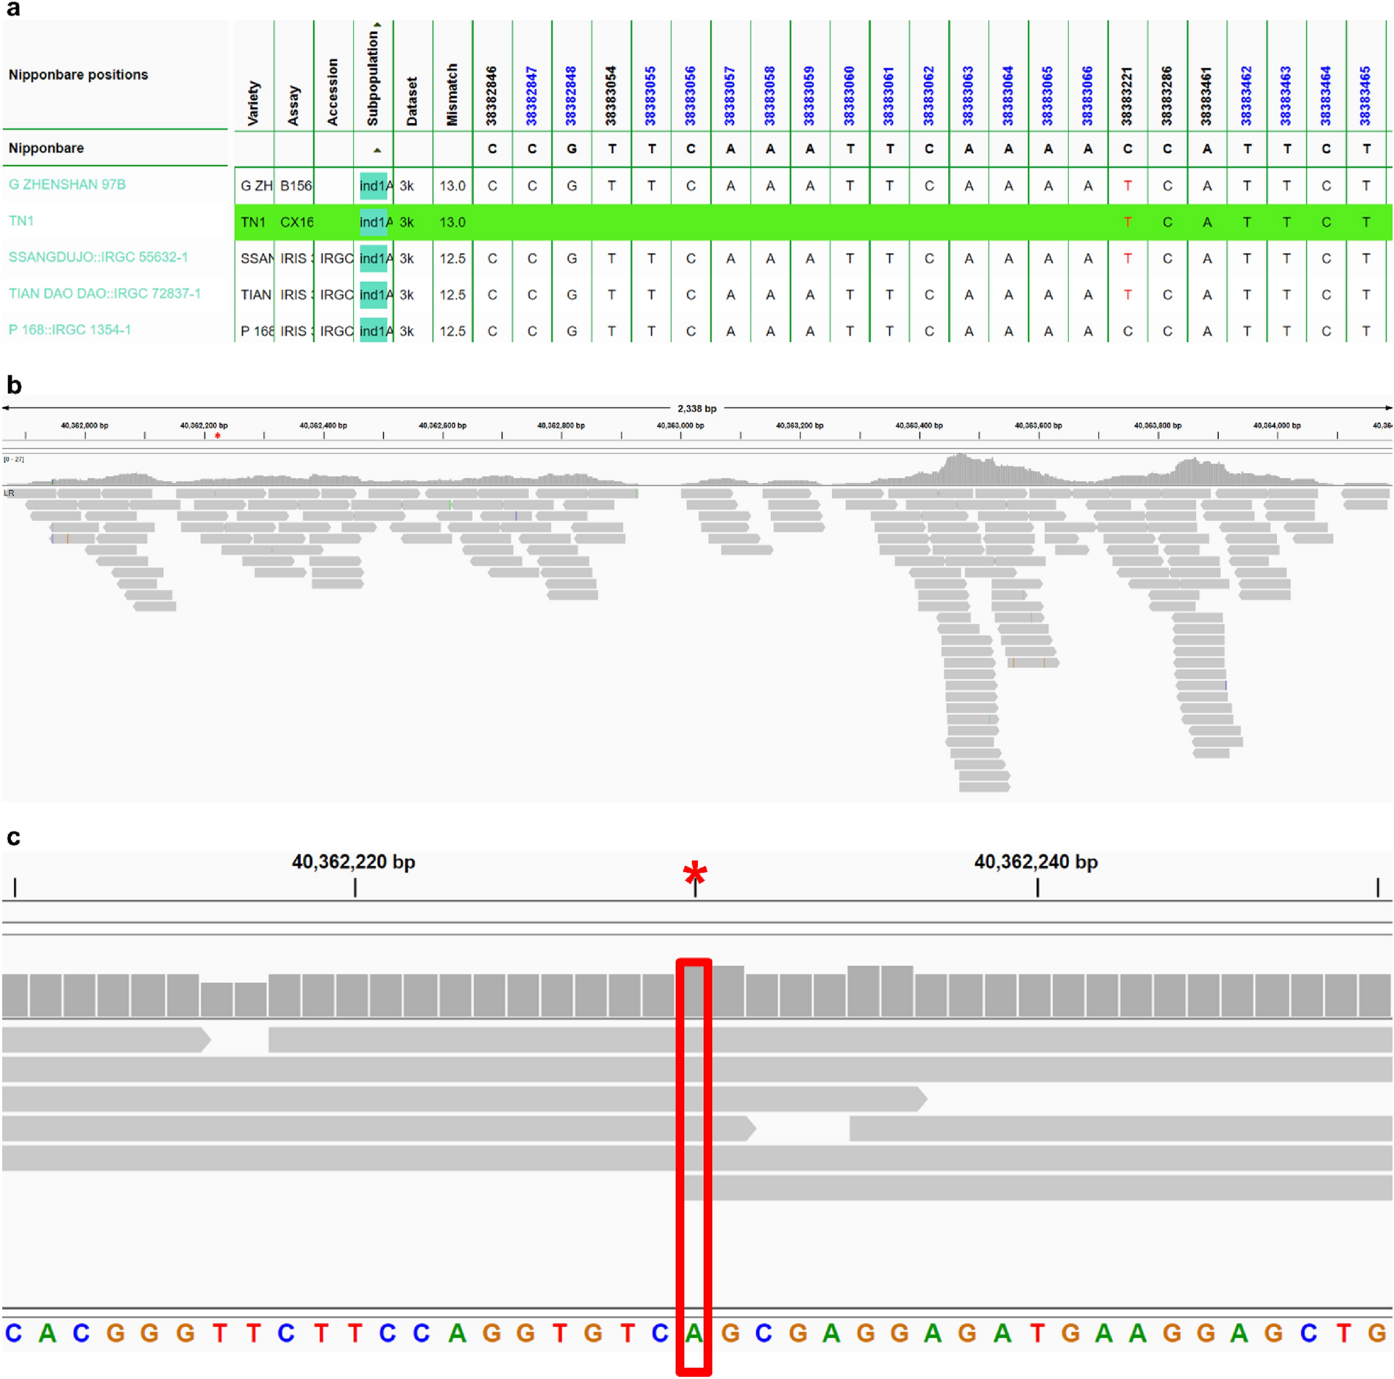
Task: Click ruler label 40,363,400 bp in panel b
Action: click(919, 425)
